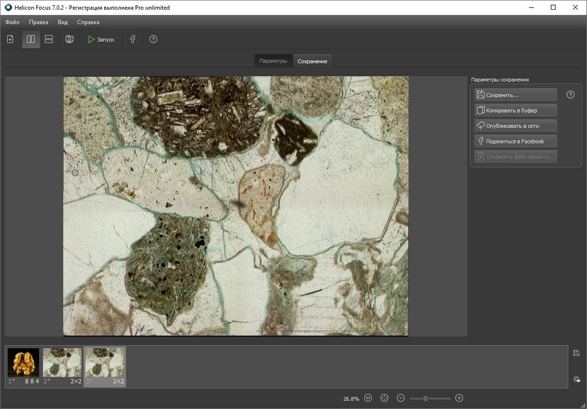
Task: Open the camera capture tool icon
Action: pos(69,40)
